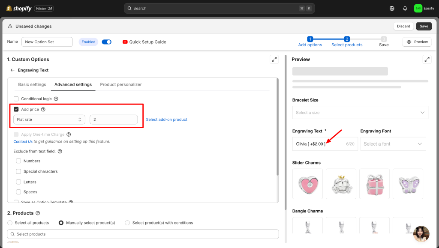The image size is (439, 248).
Task: Switch to the Product personalizer tab
Action: pos(121,85)
